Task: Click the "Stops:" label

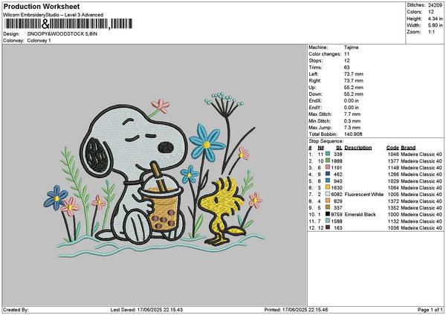Action: tap(316, 61)
